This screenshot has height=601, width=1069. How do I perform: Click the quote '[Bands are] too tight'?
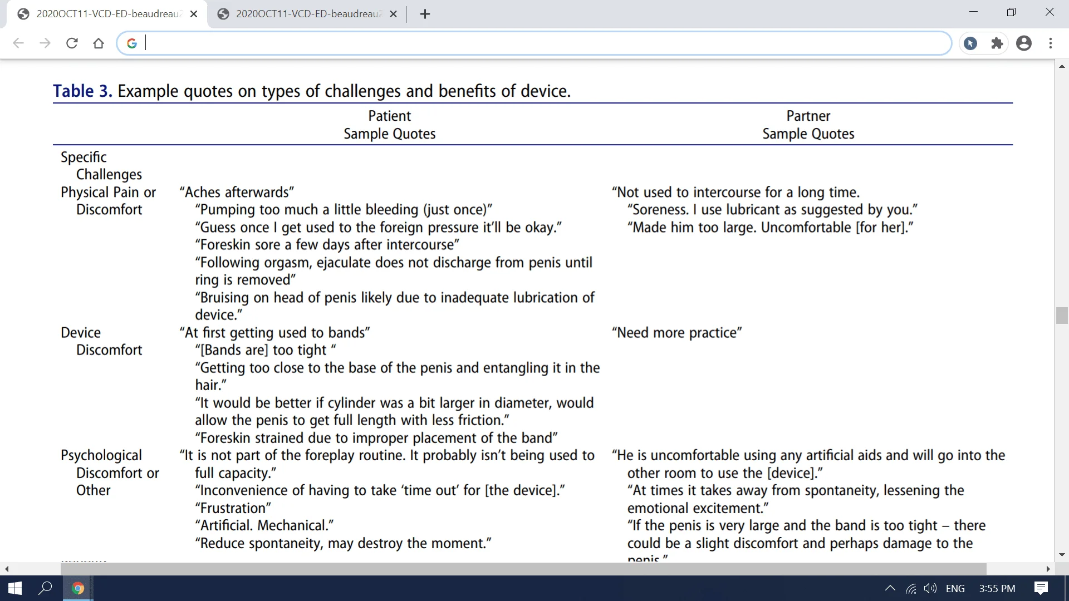266,350
